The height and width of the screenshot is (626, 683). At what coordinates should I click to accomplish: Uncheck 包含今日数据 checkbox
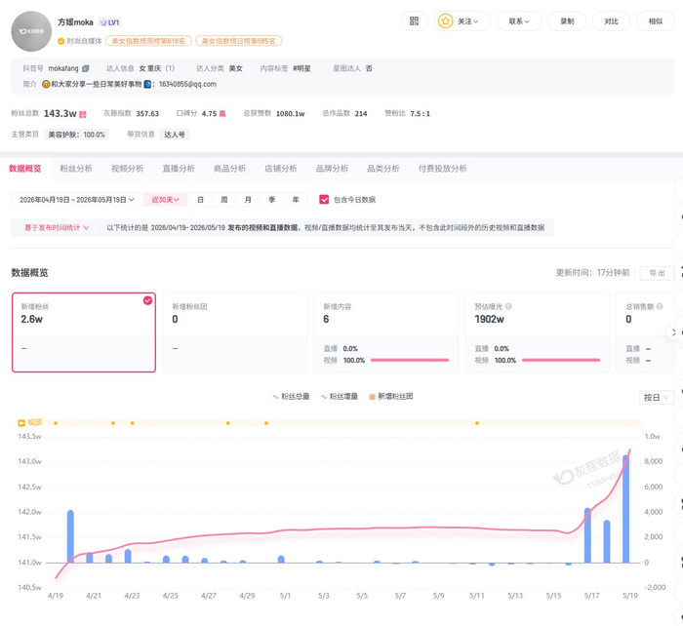pos(324,199)
